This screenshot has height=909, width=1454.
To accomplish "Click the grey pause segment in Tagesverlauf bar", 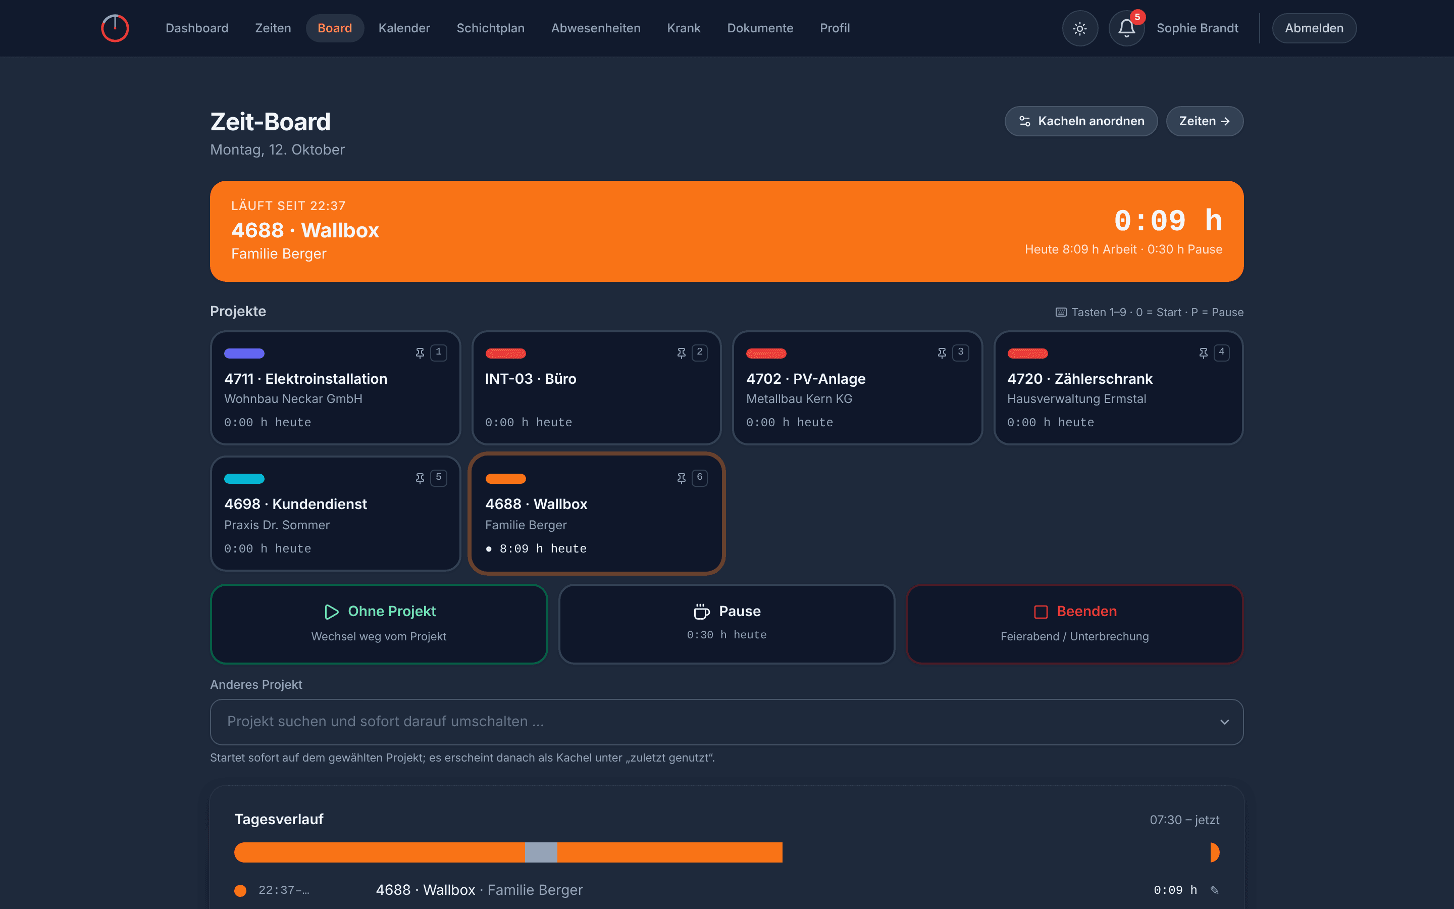I will coord(541,852).
